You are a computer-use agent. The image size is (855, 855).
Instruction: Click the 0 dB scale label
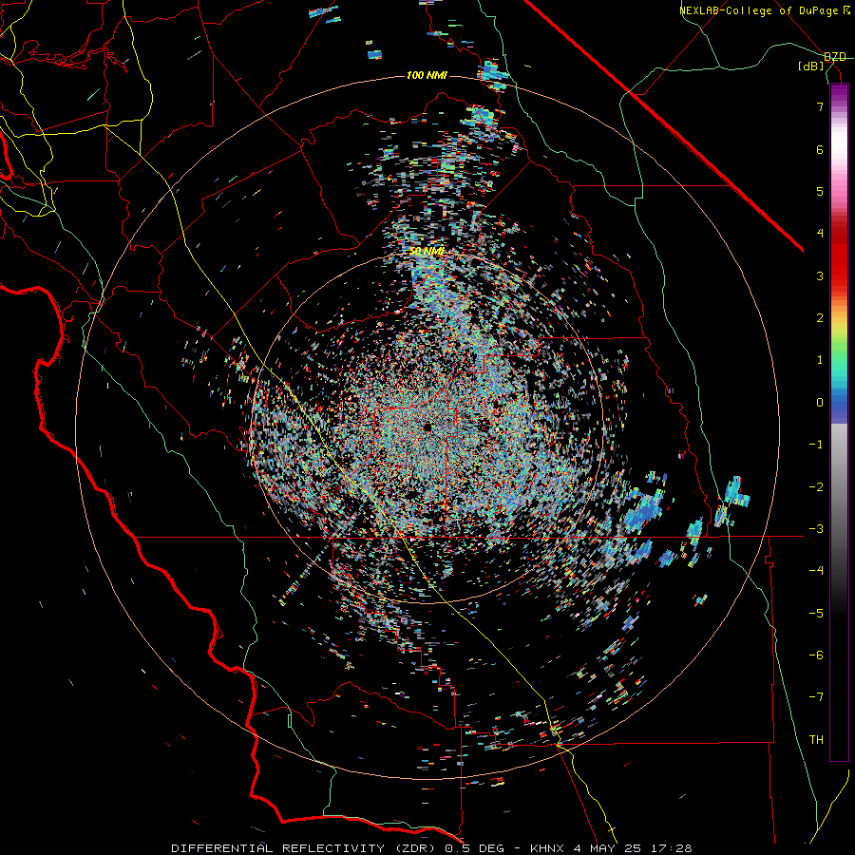click(x=820, y=403)
